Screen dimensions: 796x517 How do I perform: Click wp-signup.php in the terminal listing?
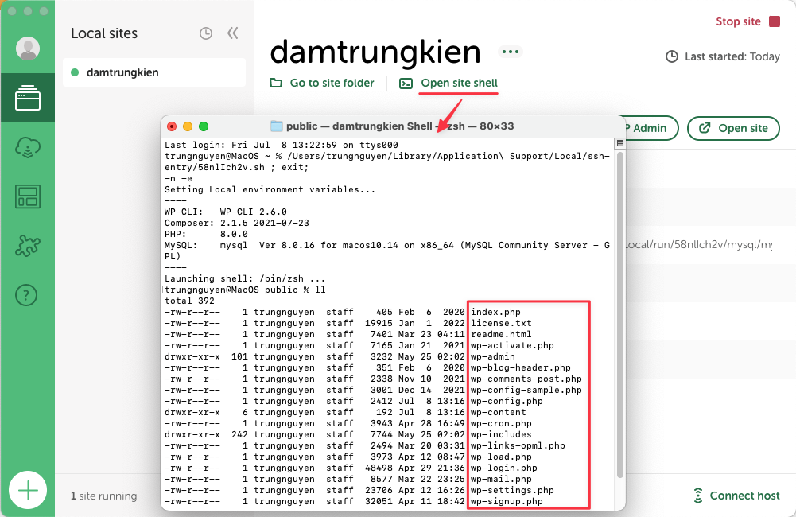tap(507, 502)
